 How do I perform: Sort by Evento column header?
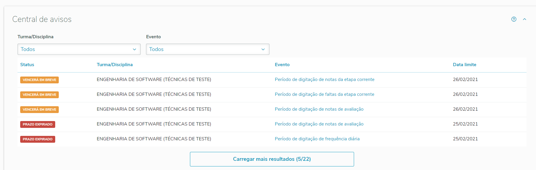click(x=282, y=65)
